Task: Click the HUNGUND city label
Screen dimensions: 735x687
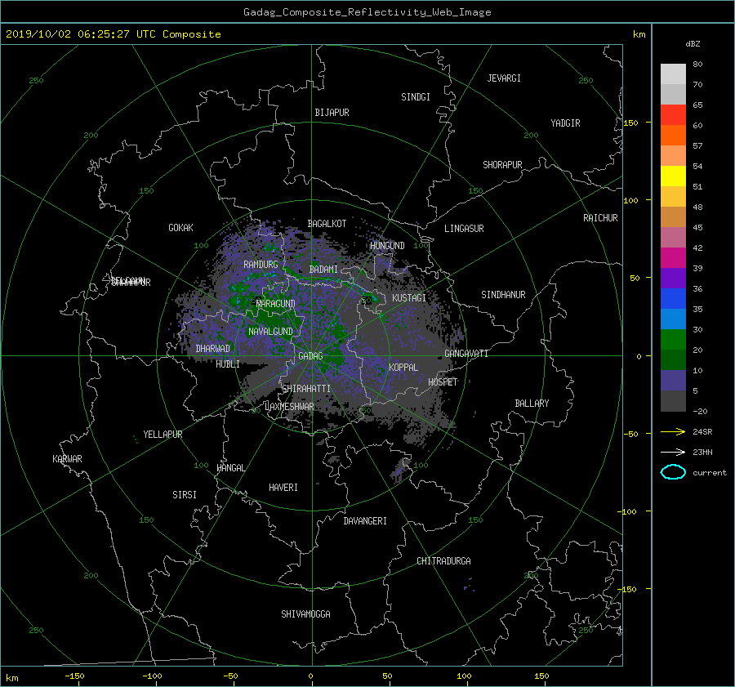Action: coord(387,246)
